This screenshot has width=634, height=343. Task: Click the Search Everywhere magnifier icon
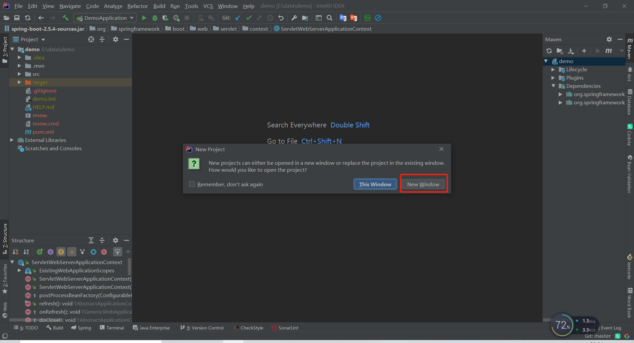pos(329,18)
